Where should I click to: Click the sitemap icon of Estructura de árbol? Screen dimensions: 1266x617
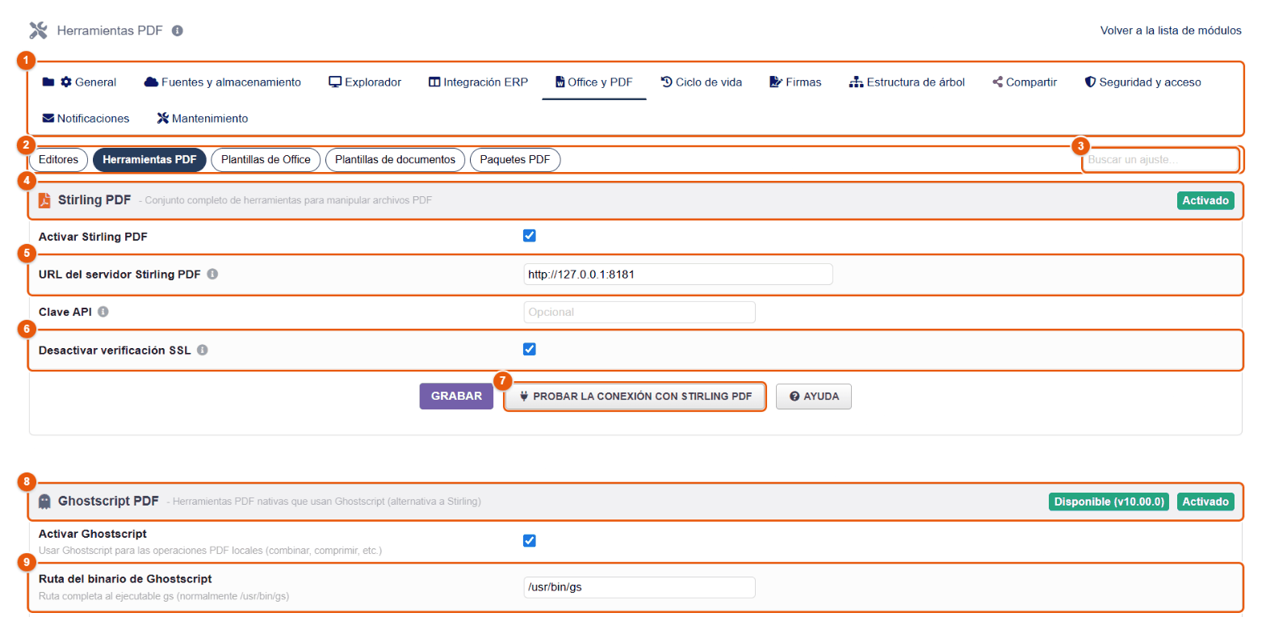(857, 82)
